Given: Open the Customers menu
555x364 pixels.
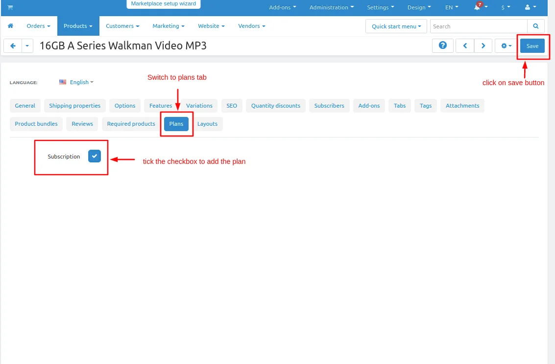Looking at the screenshot, I should (x=122, y=26).
